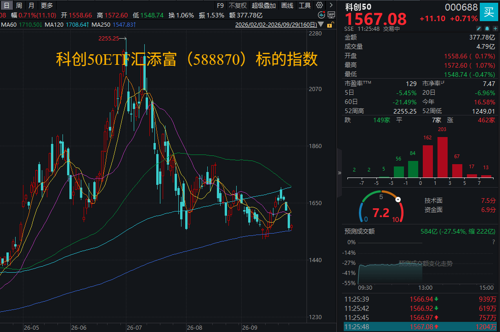The height and width of the screenshot is (332, 500).
Task: Click 60日 -21.49% value
Action: 404,102
